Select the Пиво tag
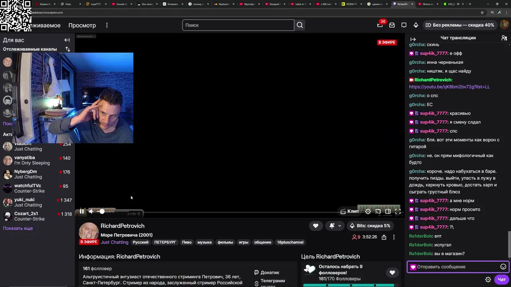 [x=187, y=242]
